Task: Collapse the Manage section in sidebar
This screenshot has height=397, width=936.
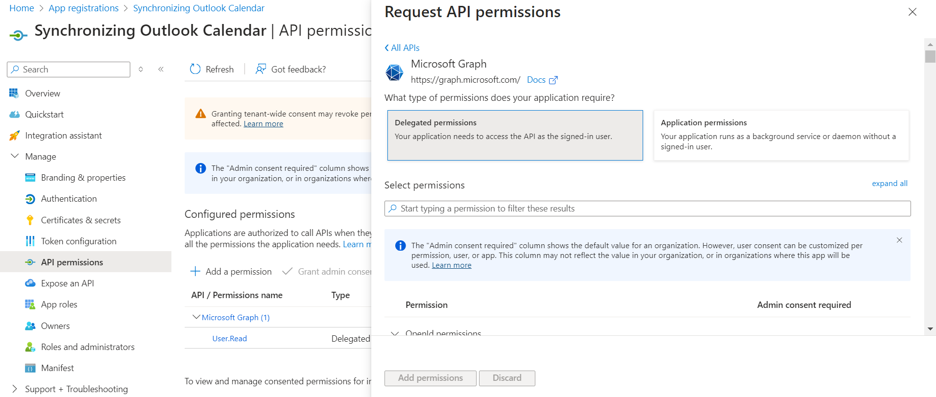Action: tap(15, 157)
